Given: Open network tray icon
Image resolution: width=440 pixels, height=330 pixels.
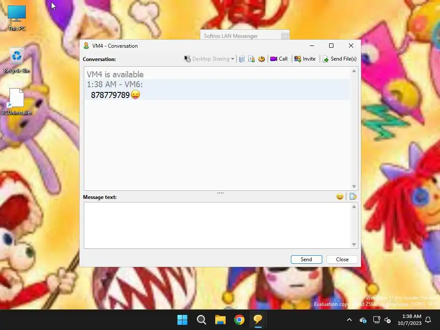Looking at the screenshot, I should point(376,320).
